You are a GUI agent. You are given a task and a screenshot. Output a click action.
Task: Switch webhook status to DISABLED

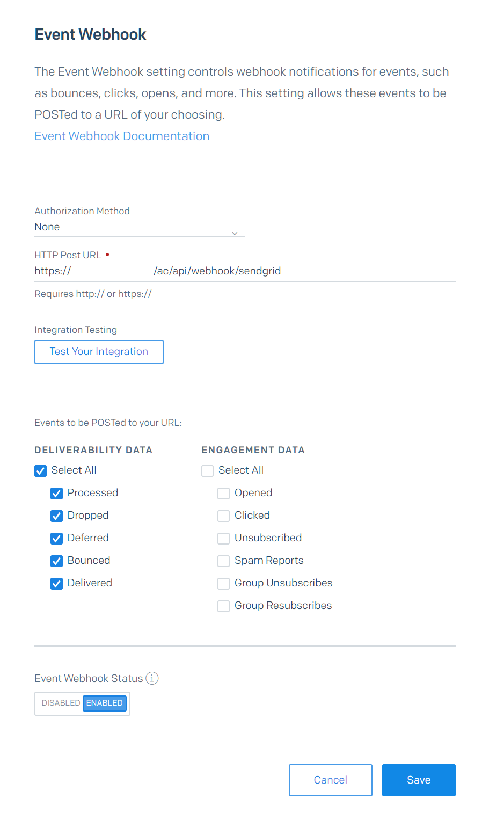(60, 703)
